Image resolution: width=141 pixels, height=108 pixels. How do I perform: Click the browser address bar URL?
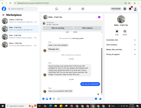pyautogui.click(x=33, y=3)
